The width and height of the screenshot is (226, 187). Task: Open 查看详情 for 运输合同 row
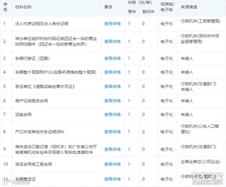[112, 115]
